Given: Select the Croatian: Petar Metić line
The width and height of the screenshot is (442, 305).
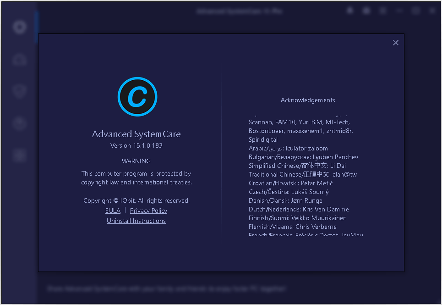Looking at the screenshot, I should click(291, 183).
